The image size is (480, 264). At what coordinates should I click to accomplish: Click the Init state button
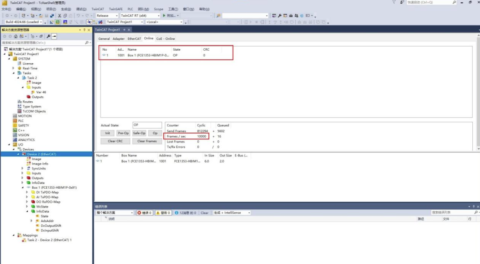[108, 133]
